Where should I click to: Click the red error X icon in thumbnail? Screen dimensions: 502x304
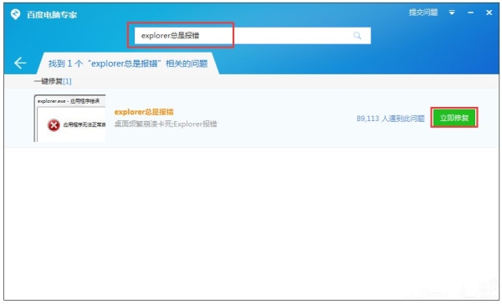coord(54,125)
